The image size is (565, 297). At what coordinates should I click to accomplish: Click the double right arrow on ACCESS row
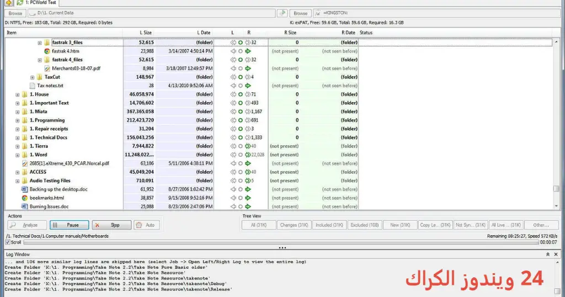(248, 172)
